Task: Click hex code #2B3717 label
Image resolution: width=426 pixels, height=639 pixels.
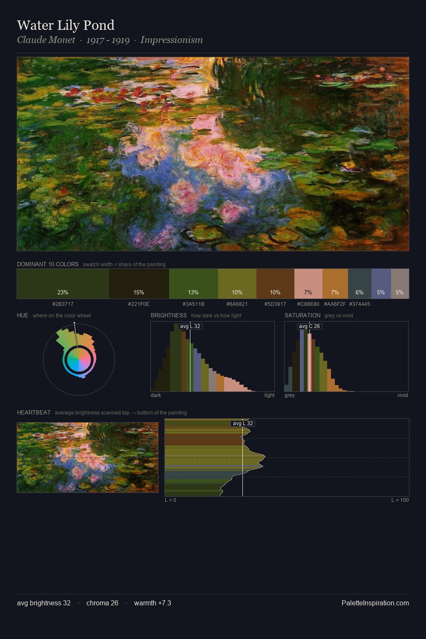Action: (63, 304)
